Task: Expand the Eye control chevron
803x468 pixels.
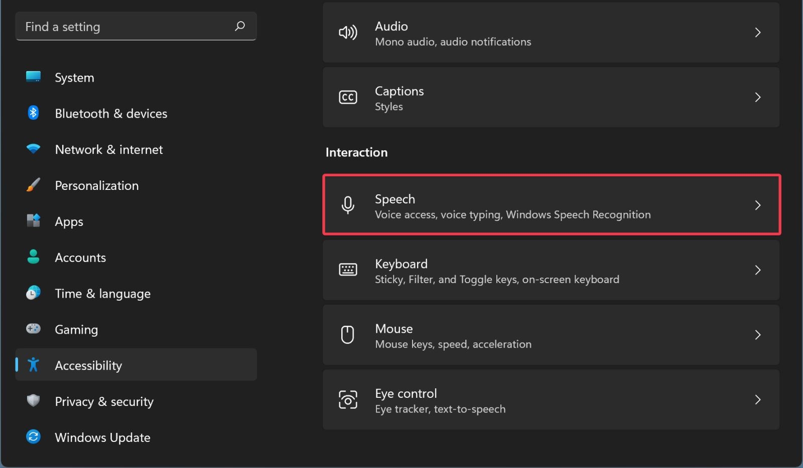Action: pyautogui.click(x=758, y=399)
